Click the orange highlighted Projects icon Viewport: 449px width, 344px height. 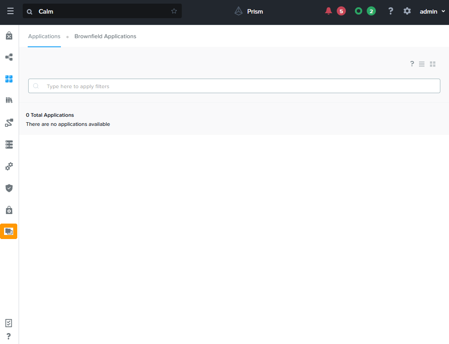9,231
